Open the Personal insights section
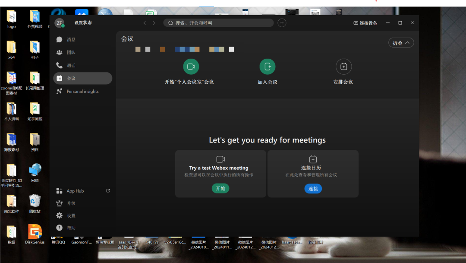Image resolution: width=466 pixels, height=263 pixels. click(82, 91)
